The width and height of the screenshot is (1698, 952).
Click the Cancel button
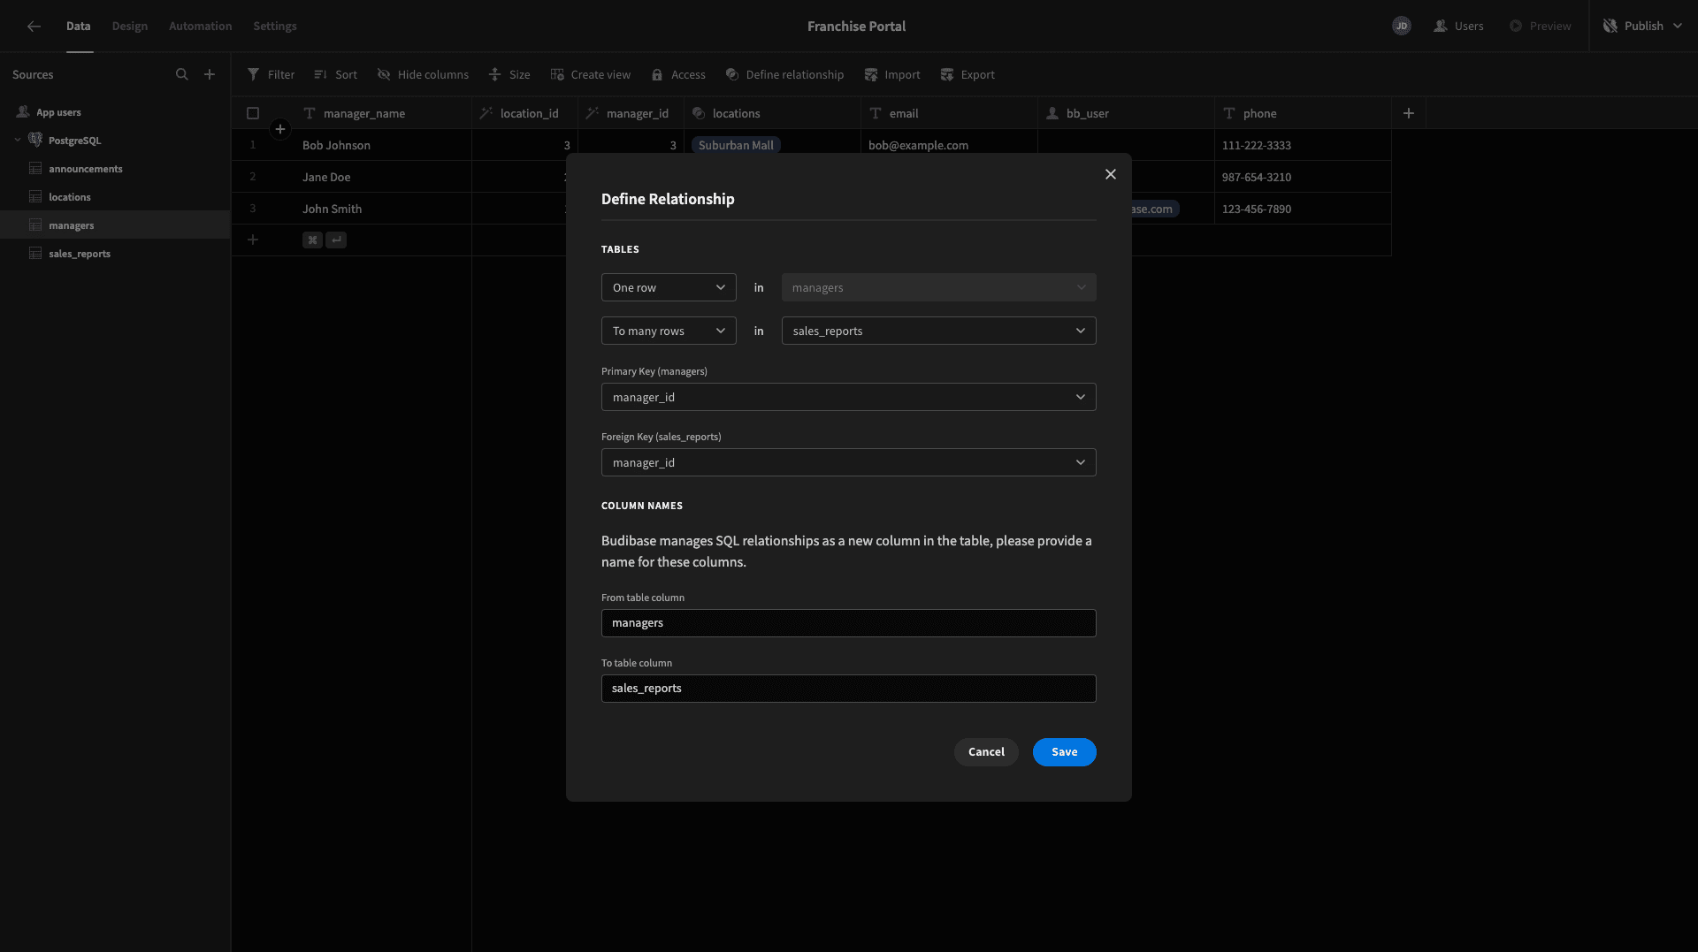(x=986, y=752)
